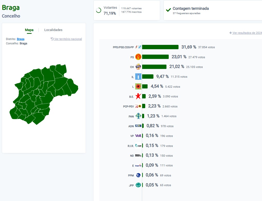
Task: Click the 167.776 inscritos text
Action: (131, 12)
